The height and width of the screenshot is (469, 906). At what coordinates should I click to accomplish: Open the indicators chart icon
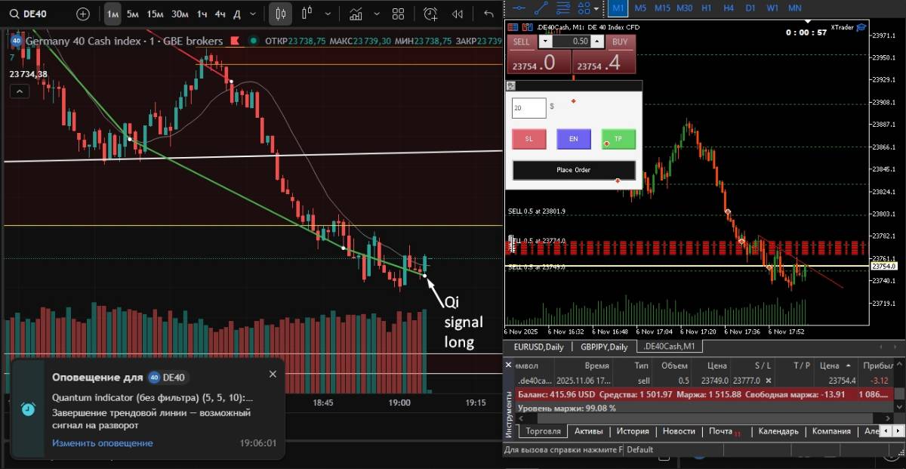356,14
